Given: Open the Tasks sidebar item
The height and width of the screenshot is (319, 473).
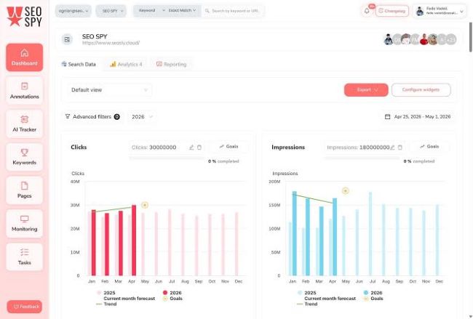Looking at the screenshot, I should (25, 257).
